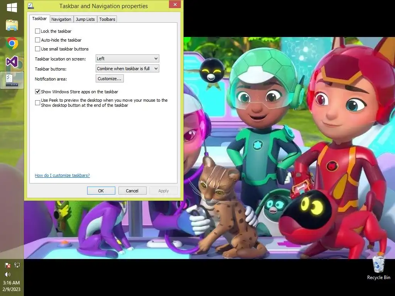Select the Taskbar tab
The width and height of the screenshot is (395, 296).
coord(39,18)
